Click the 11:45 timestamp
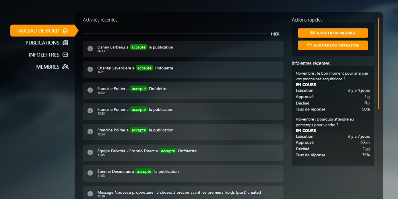Screen dimensions: 398x199 (101, 155)
